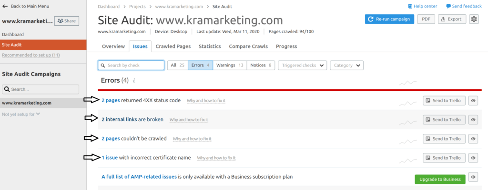Expand Not yet setup for list

point(21,114)
